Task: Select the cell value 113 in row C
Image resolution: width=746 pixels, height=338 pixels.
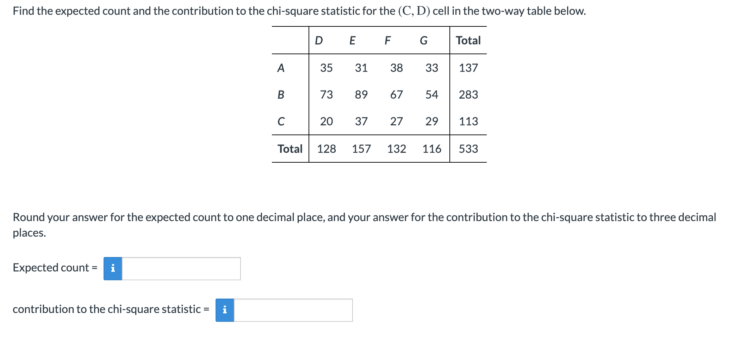Action: click(x=470, y=121)
